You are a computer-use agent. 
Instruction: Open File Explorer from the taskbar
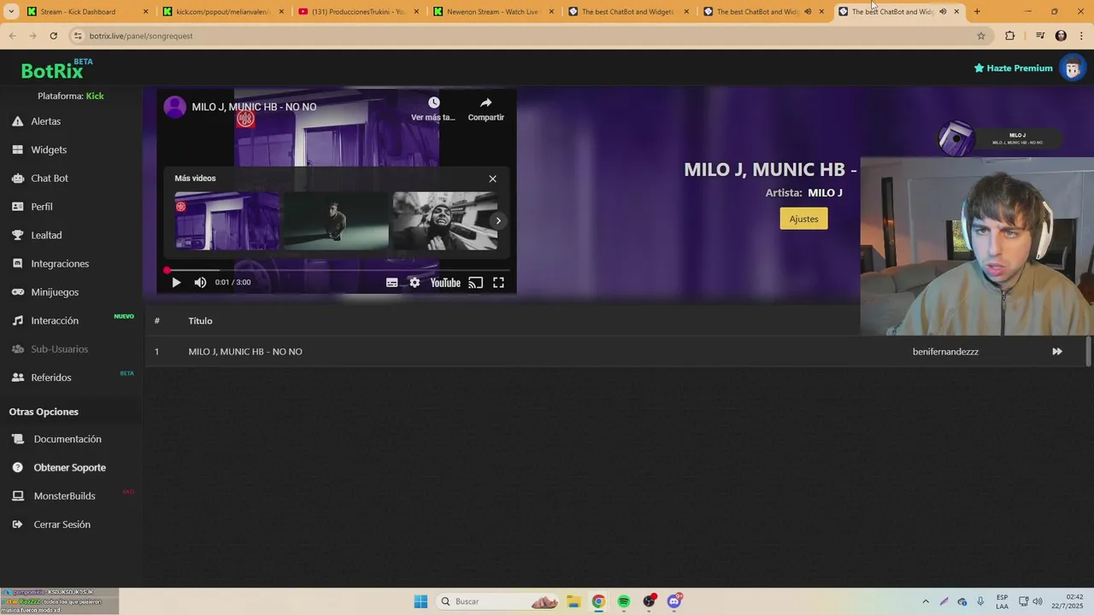tap(573, 601)
